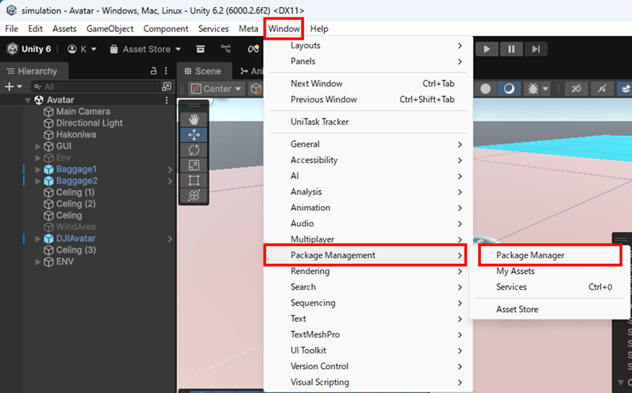
Task: Open the Window menu
Action: (x=284, y=29)
